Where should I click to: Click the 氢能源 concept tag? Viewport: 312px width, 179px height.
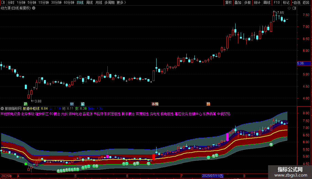click(x=88, y=114)
